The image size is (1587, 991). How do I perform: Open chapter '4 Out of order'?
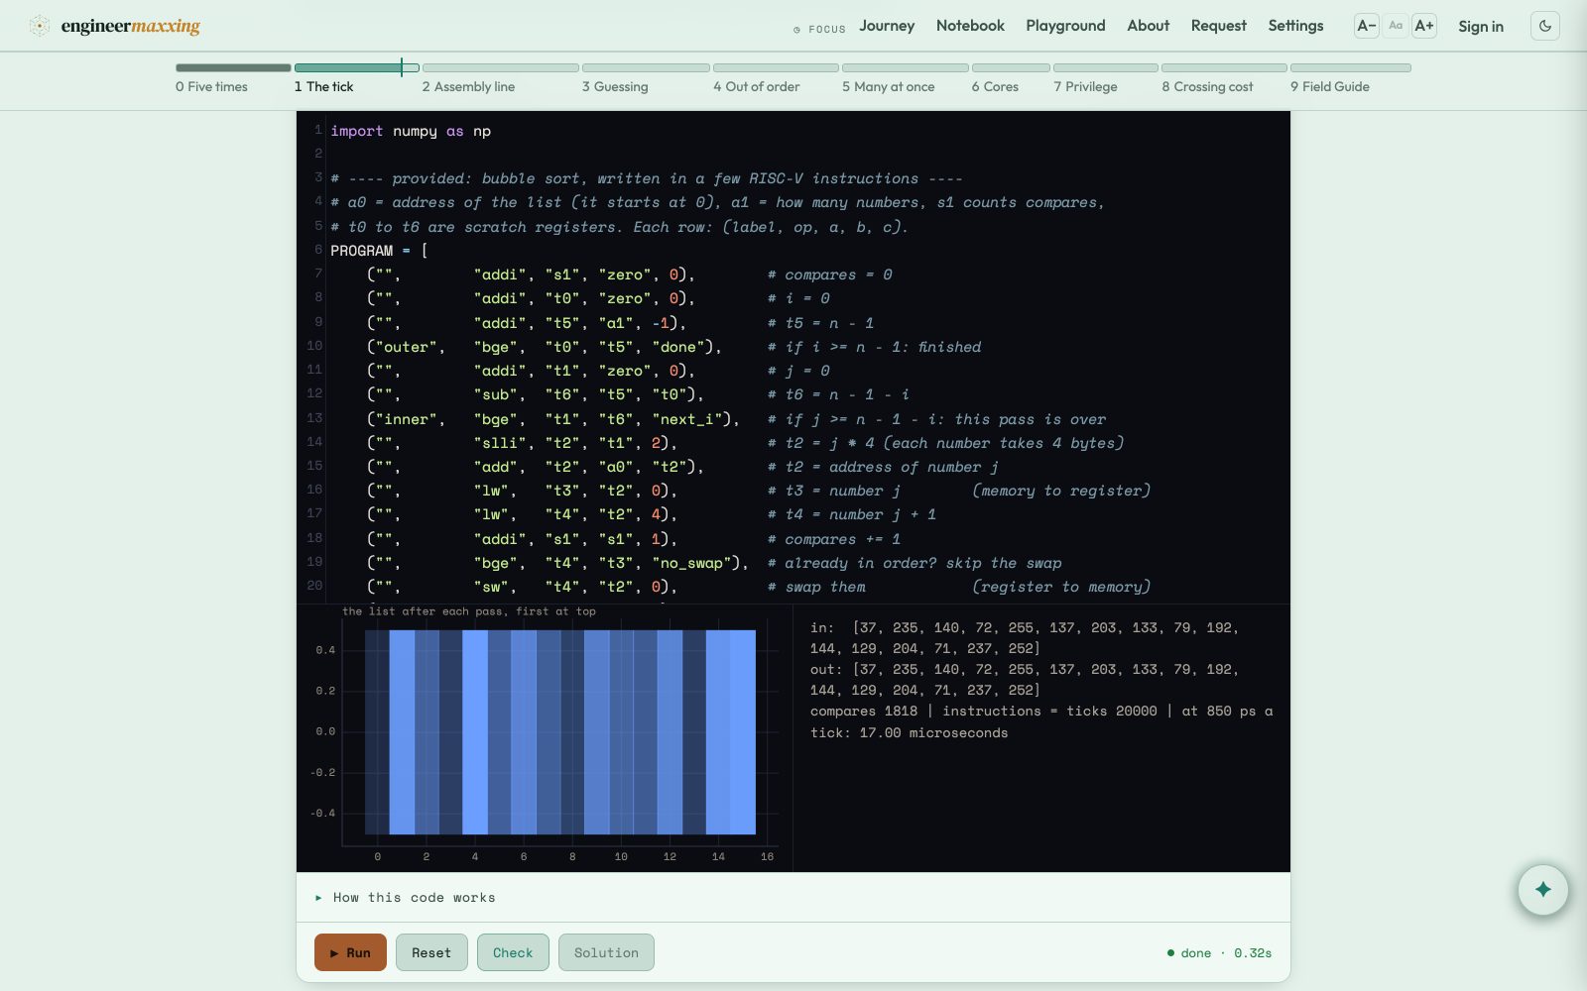756,87
